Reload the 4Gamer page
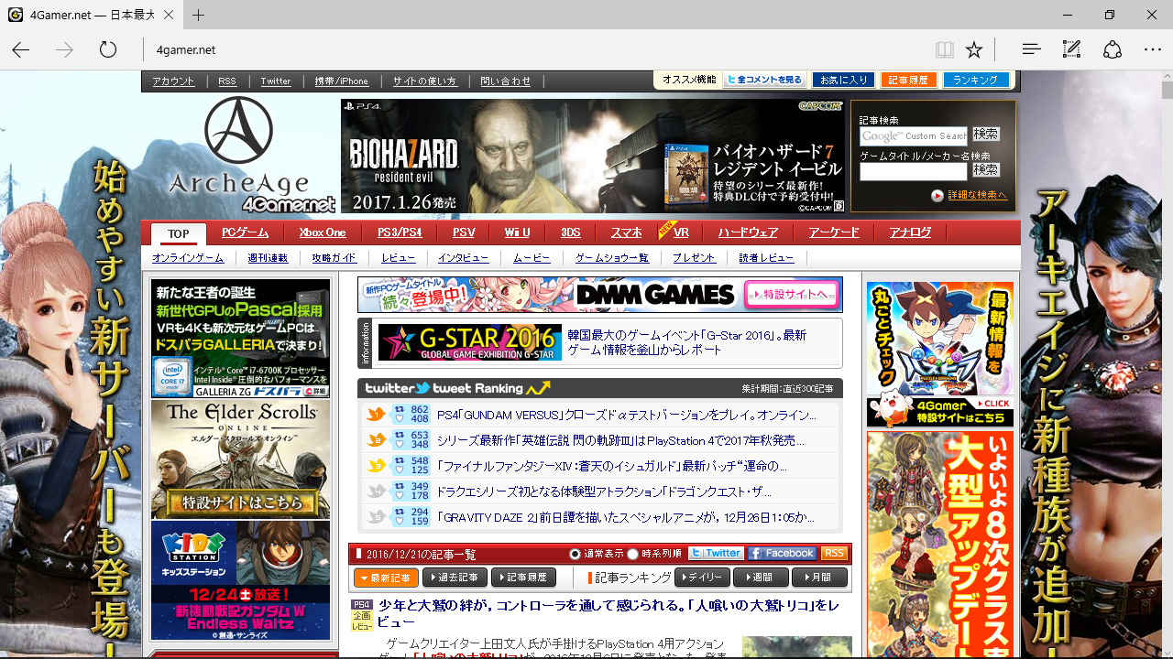 [x=108, y=49]
